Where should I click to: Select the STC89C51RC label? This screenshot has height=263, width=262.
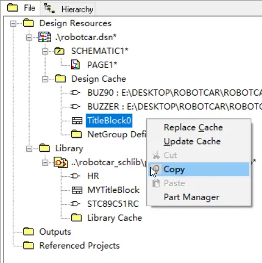click(113, 204)
